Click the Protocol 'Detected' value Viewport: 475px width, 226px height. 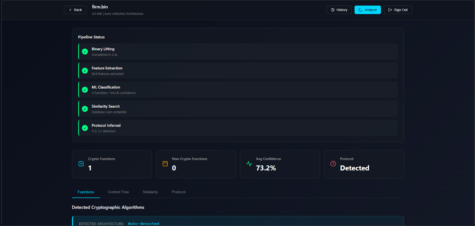[x=354, y=168]
